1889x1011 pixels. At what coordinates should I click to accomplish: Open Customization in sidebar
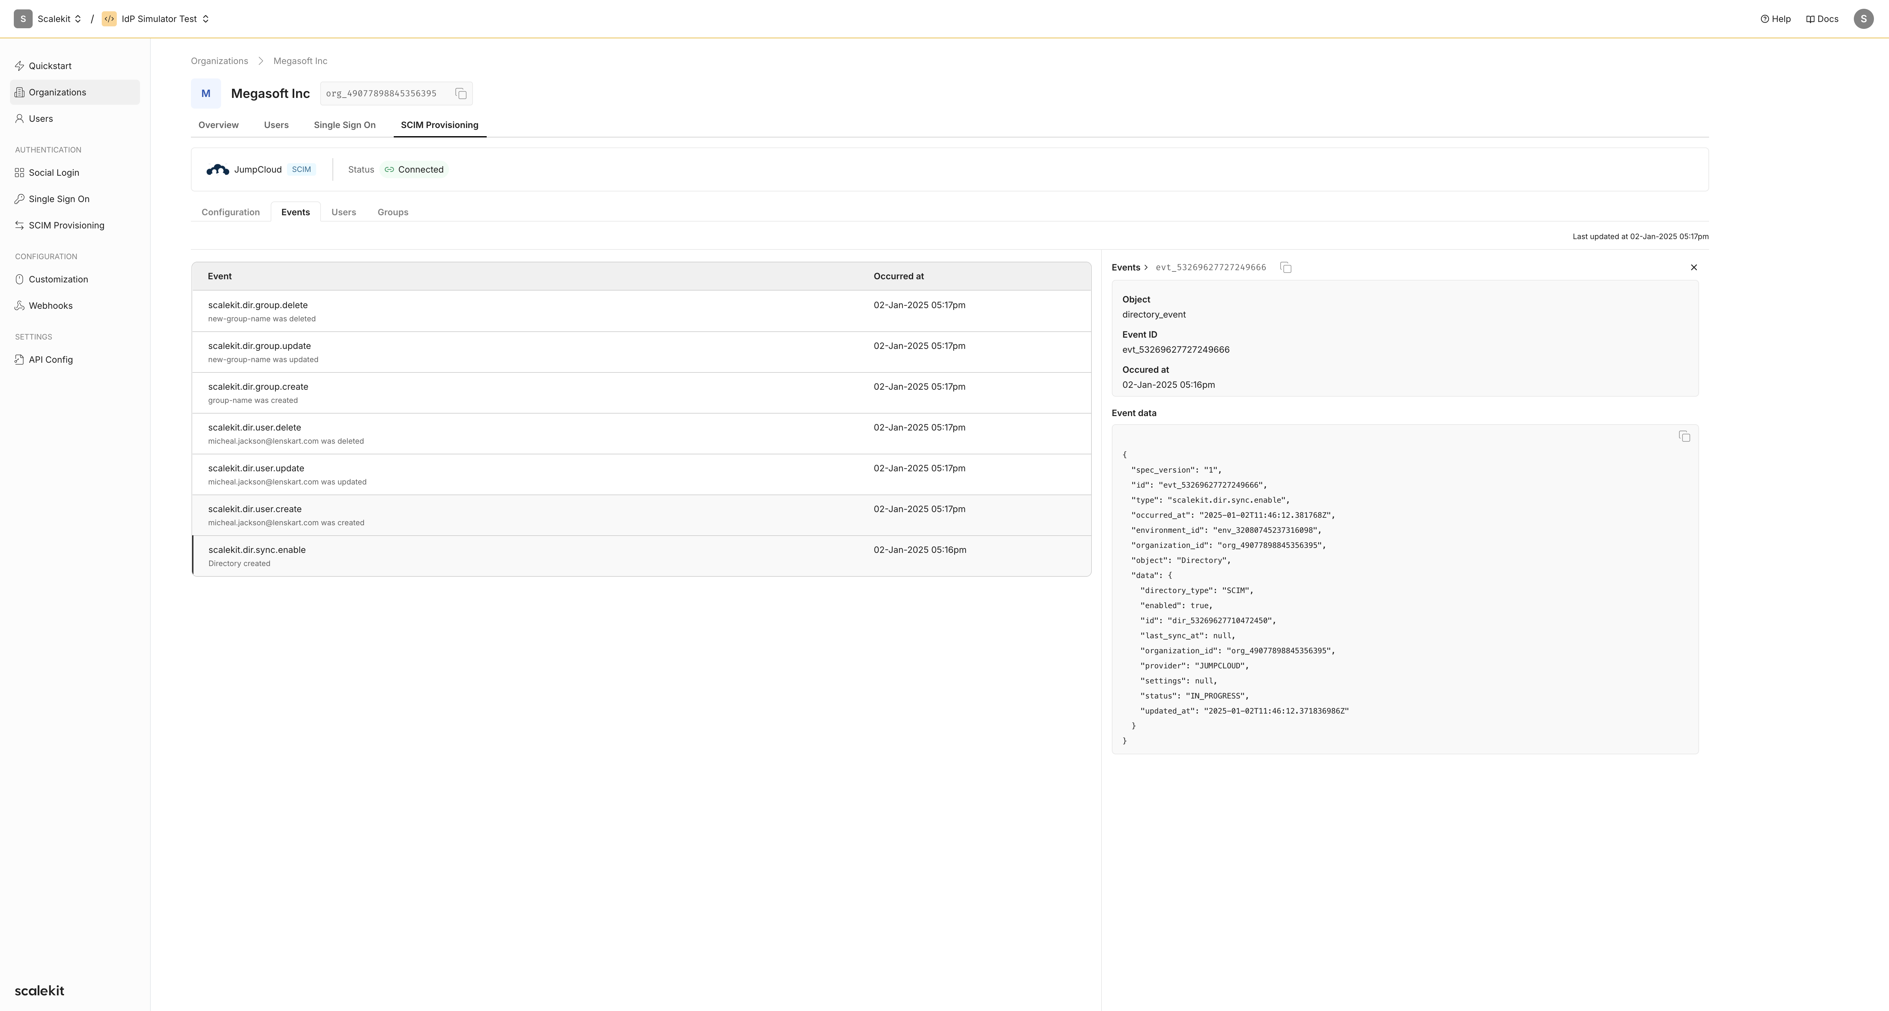[x=75, y=280]
